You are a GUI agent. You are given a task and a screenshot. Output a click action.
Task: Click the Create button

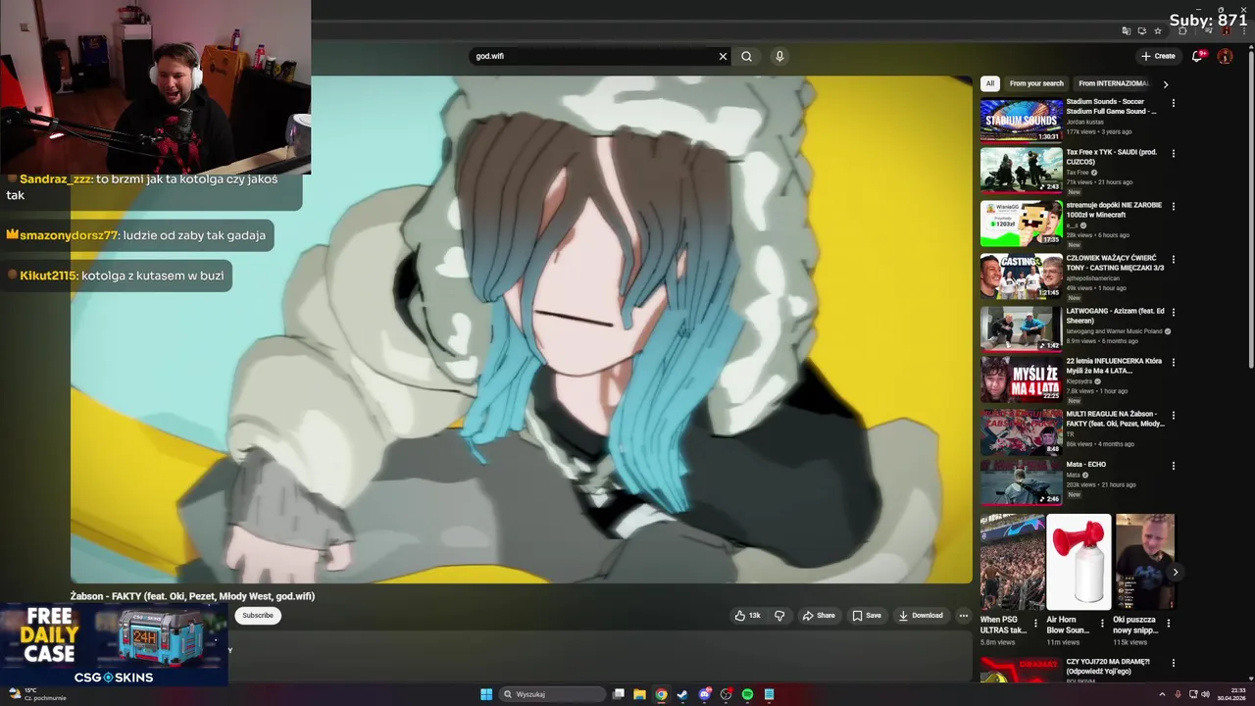coord(1158,56)
